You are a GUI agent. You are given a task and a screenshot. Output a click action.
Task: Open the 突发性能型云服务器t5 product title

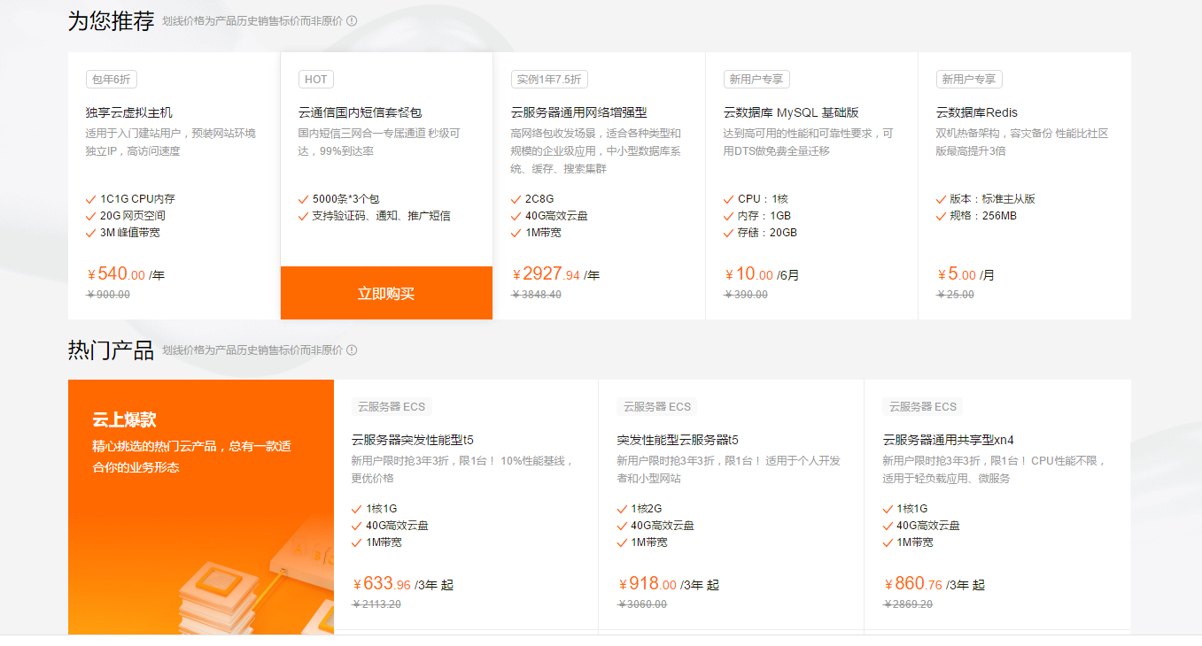point(678,440)
